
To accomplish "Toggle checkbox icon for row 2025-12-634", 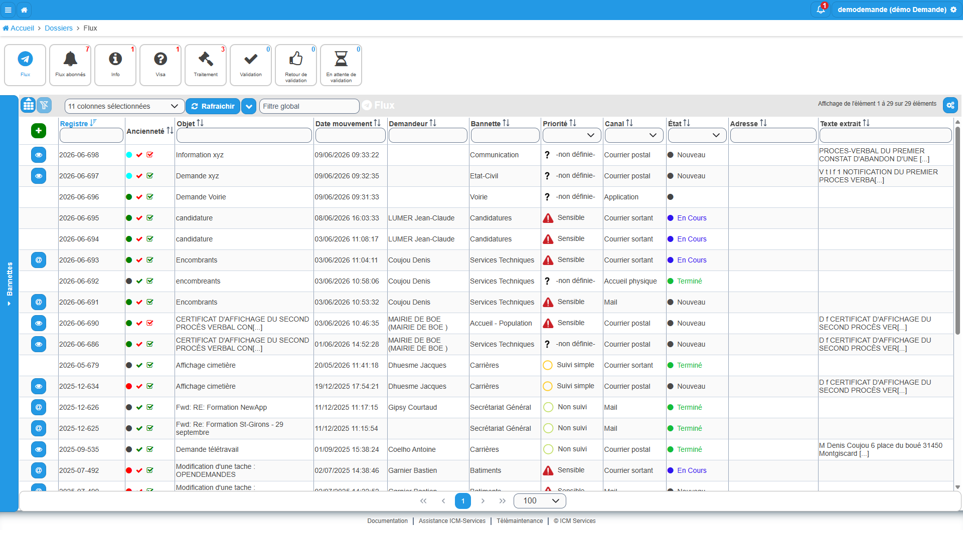I will pos(150,386).
